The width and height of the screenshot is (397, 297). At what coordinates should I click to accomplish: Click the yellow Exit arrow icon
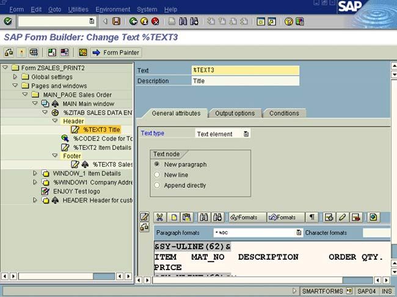tap(144, 21)
